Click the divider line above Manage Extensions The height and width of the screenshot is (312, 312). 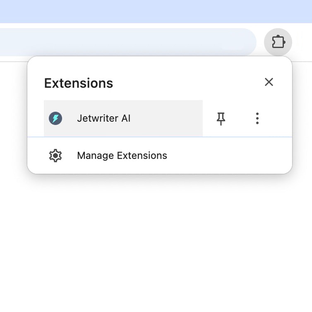[160, 137]
